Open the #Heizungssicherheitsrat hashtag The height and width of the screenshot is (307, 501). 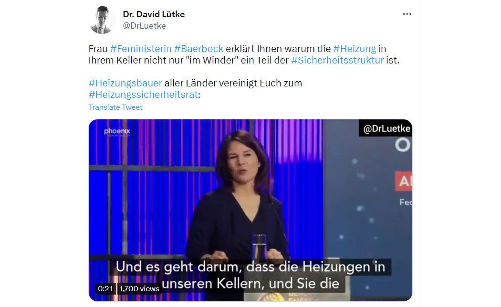pyautogui.click(x=144, y=95)
